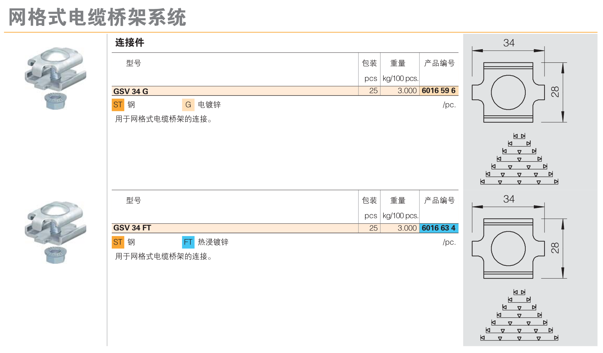Click product number 6016 59 6
603x353 pixels.
[x=438, y=91]
